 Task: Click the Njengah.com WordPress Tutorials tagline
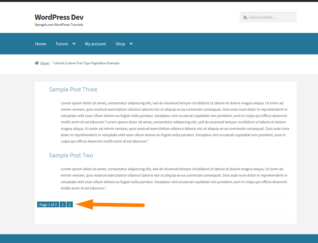[59, 25]
